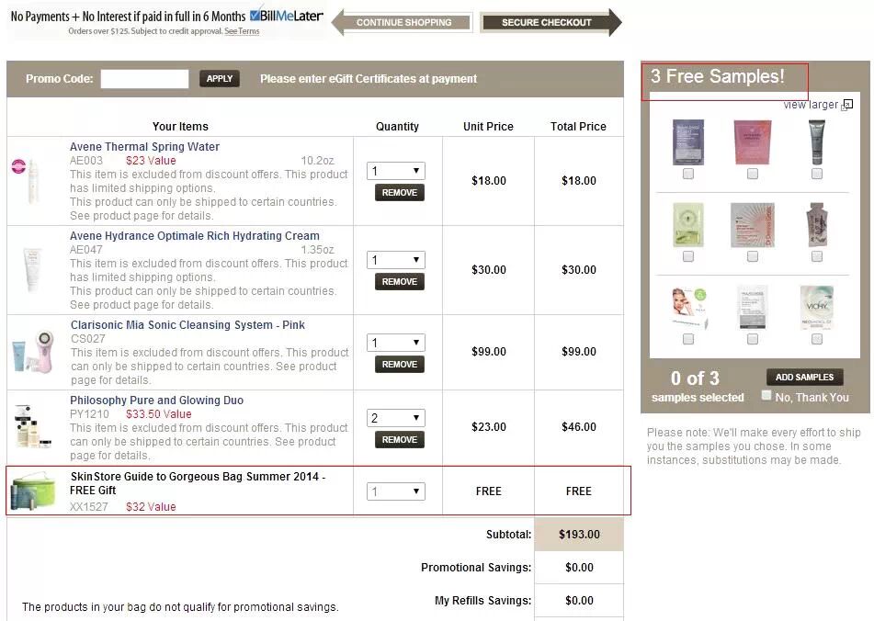Open quantity dropdown for free gift bag
874x621 pixels.
click(x=396, y=491)
